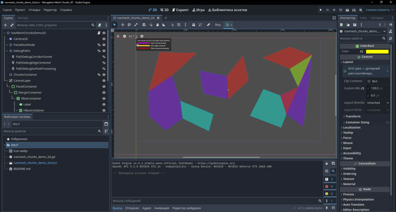Zoom in the 2D viewport

click(142, 36)
